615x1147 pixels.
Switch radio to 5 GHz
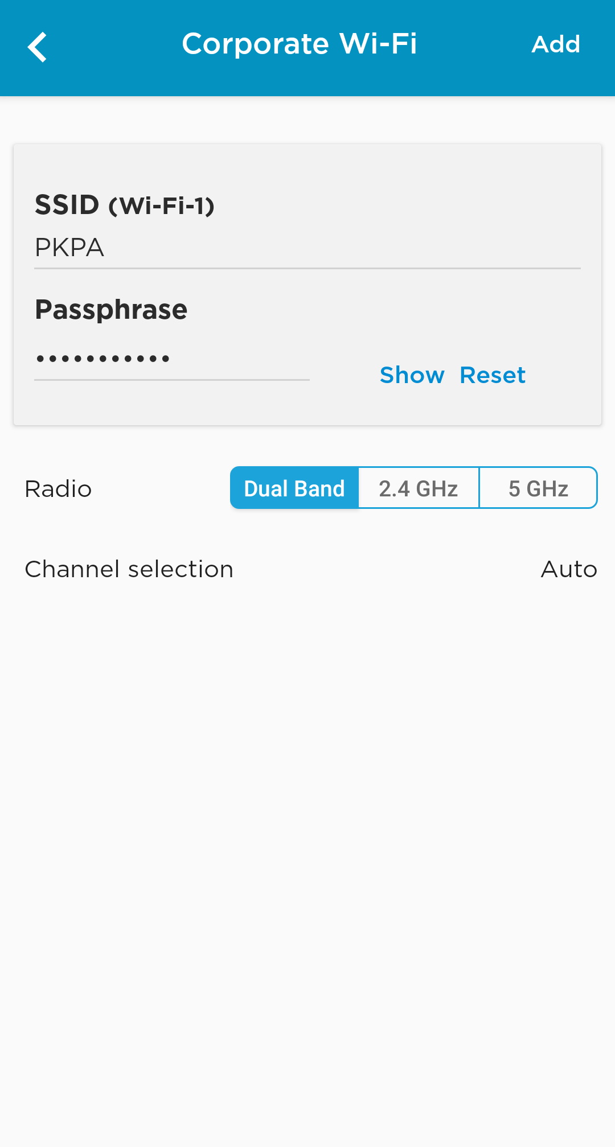pyautogui.click(x=538, y=488)
